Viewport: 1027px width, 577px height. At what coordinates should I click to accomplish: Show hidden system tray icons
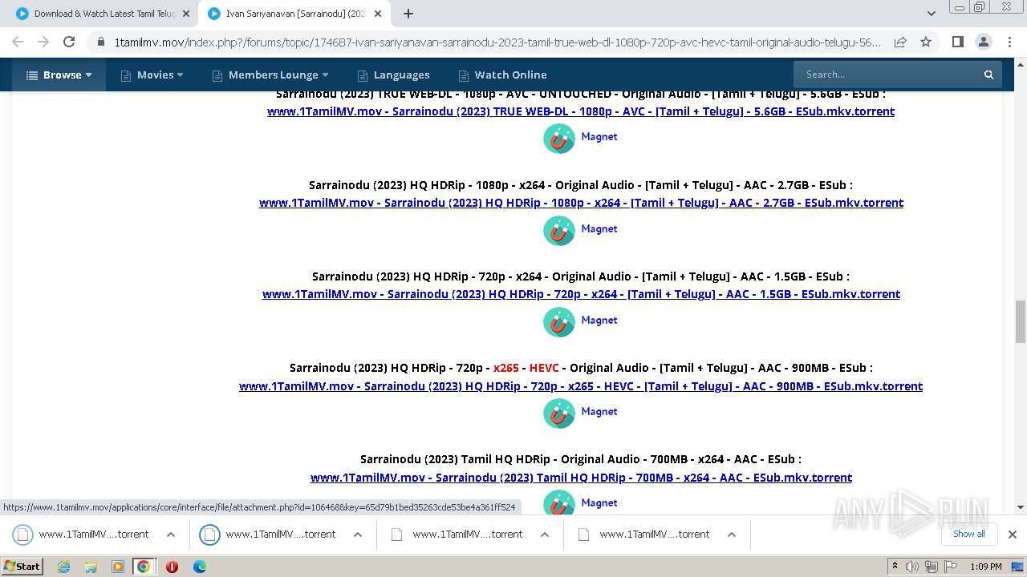coord(895,567)
